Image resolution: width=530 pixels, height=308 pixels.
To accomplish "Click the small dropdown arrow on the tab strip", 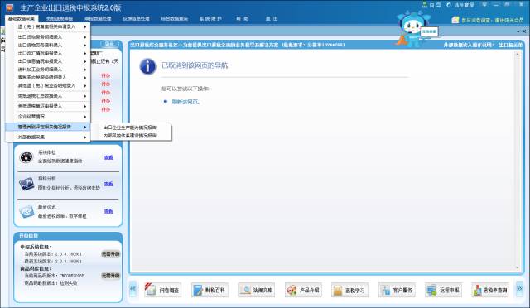I will (518, 31).
